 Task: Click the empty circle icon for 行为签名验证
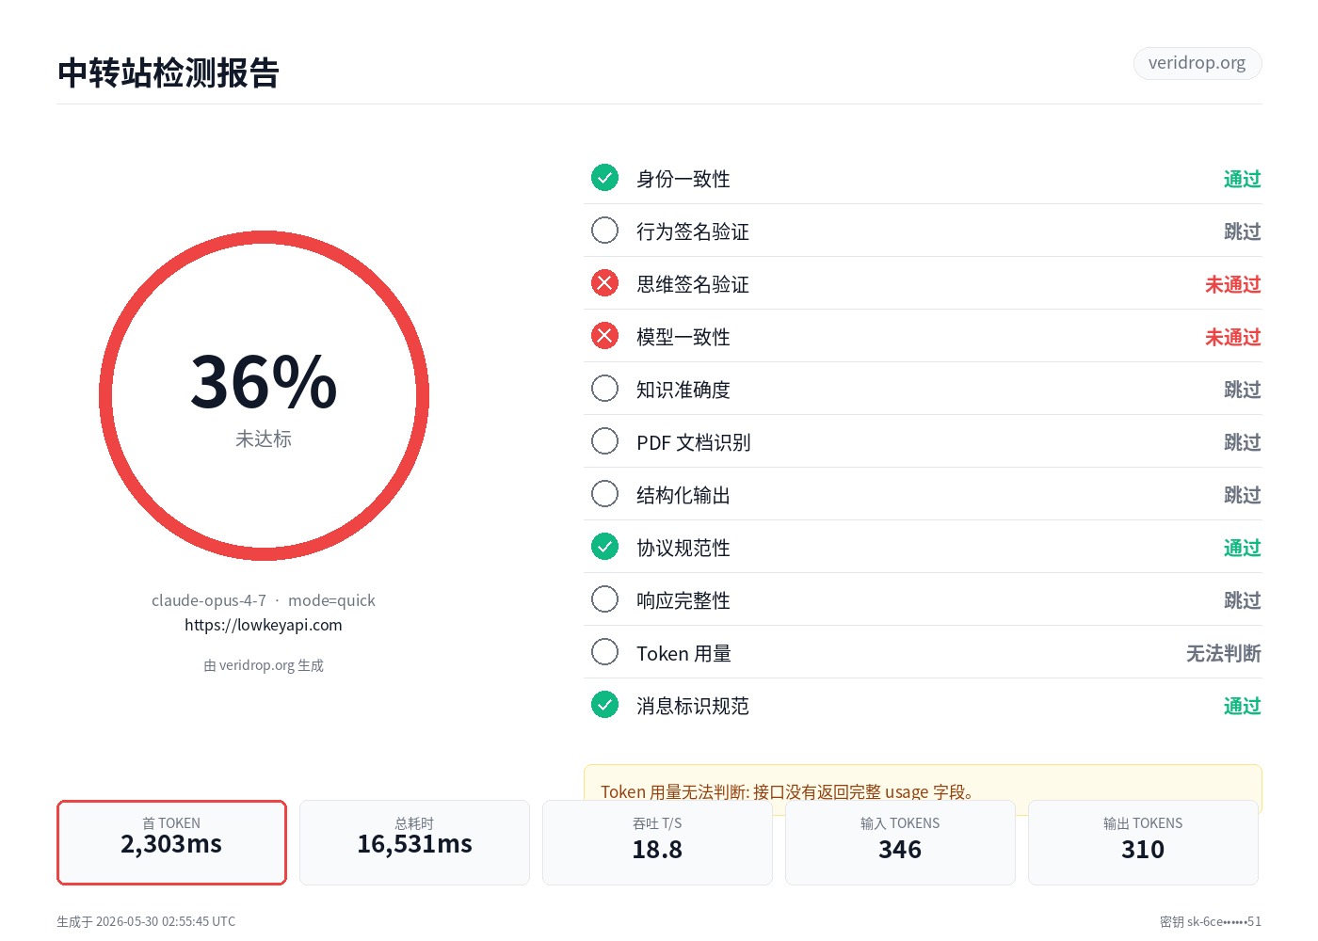tap(604, 231)
